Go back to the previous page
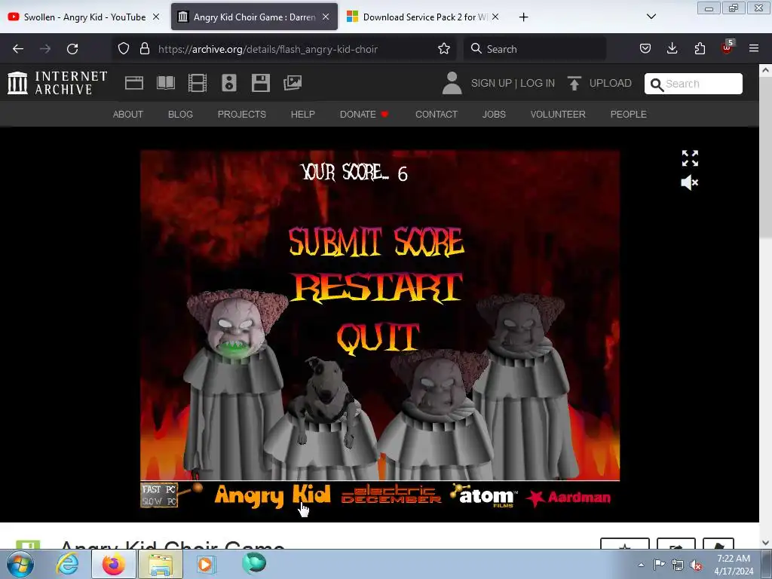 pos(18,49)
